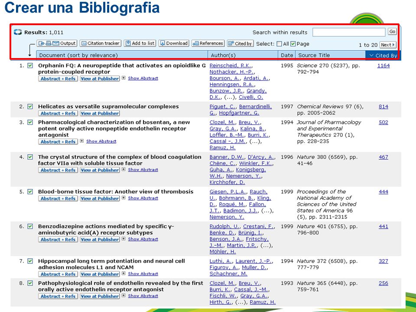
Task: Uncheck result 4 crystal structure checkbox
Action: pos(30,157)
